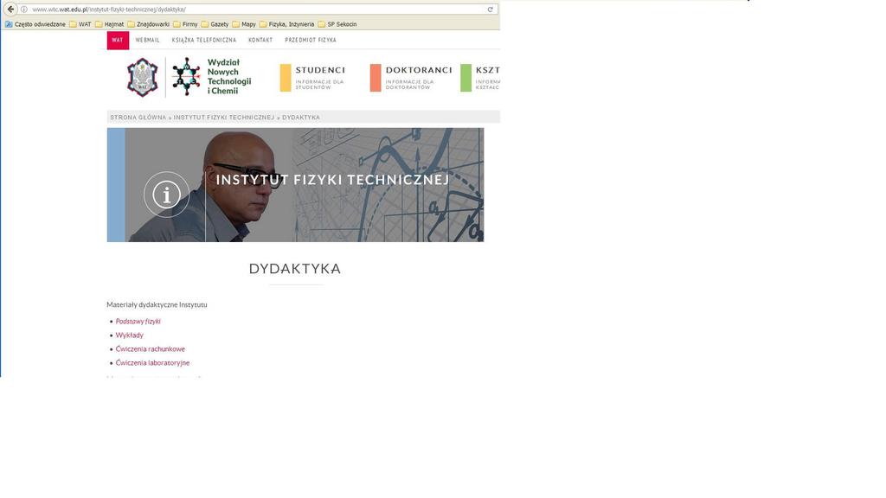Image resolution: width=886 pixels, height=498 pixels.
Task: Open the Hajmat bookmarks folder
Action: [x=110, y=24]
